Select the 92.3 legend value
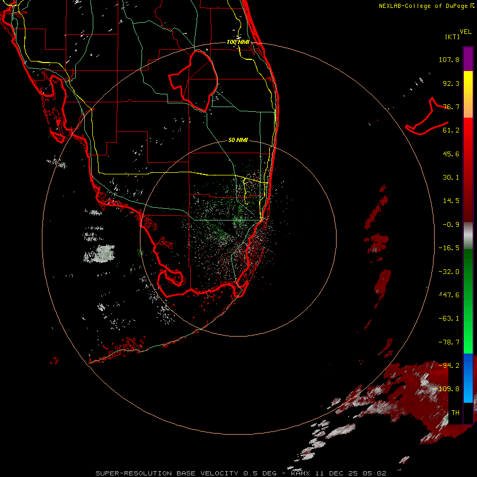Image resolution: width=477 pixels, height=477 pixels. point(451,83)
